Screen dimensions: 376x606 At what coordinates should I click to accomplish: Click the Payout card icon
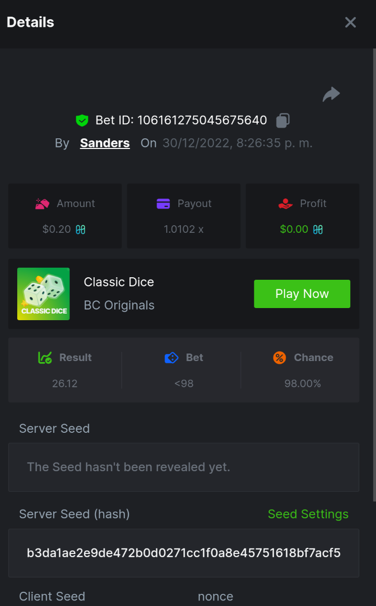tap(163, 204)
